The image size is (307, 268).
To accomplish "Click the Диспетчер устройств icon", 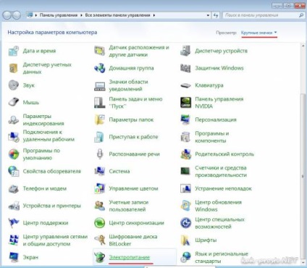I will coord(185,51).
